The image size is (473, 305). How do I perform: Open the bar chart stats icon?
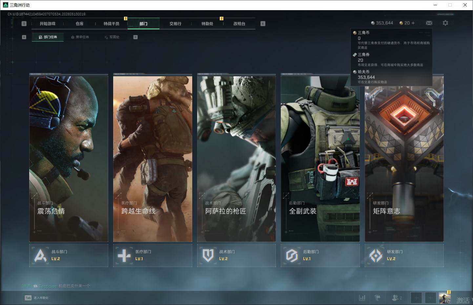coord(362,298)
